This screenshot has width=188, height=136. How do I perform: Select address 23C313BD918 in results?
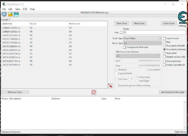pos(54,50)
